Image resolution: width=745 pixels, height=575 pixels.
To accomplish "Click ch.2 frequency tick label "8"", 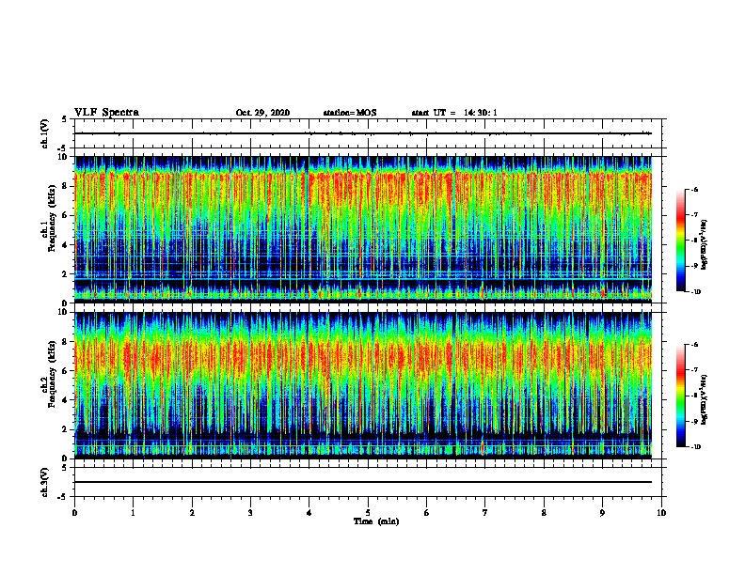I will (66, 342).
